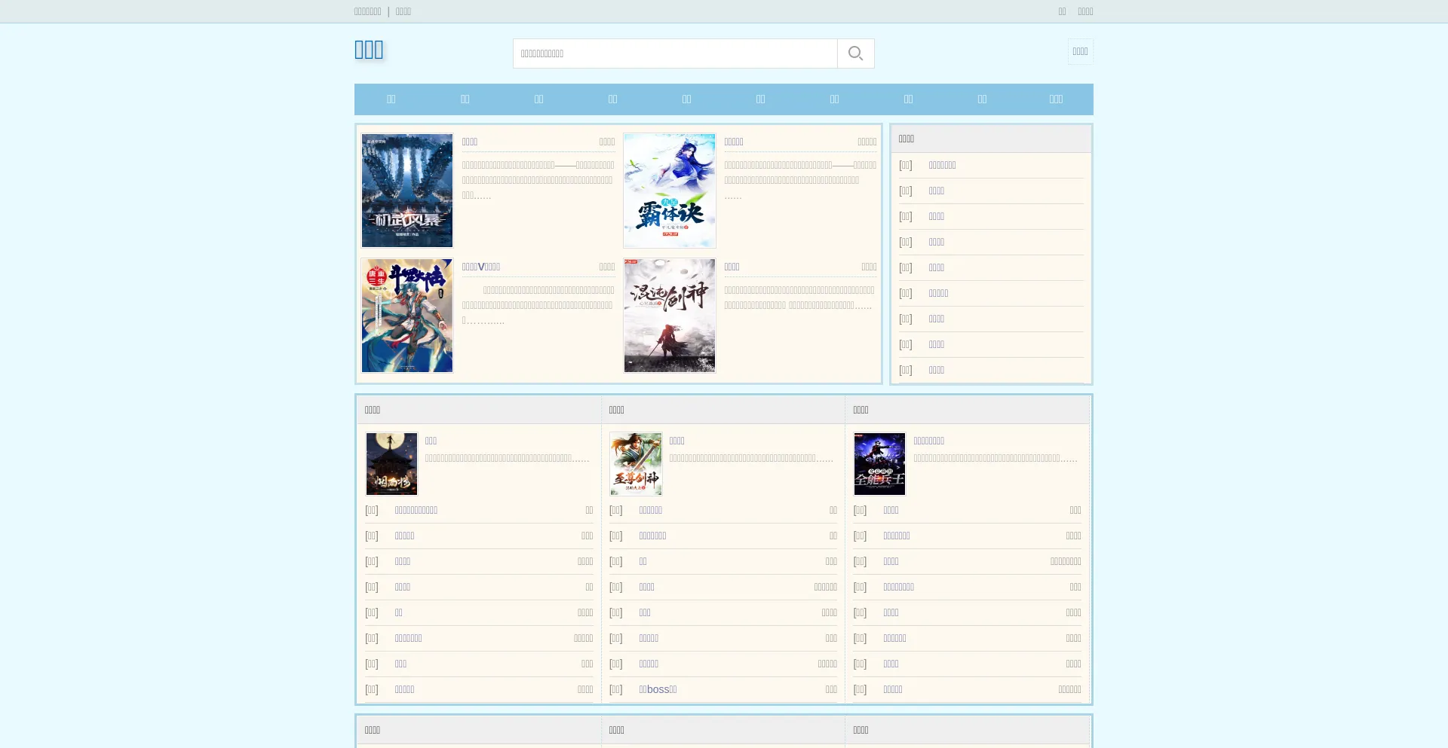Open the title link beside 混沌剑神 cover

732,267
